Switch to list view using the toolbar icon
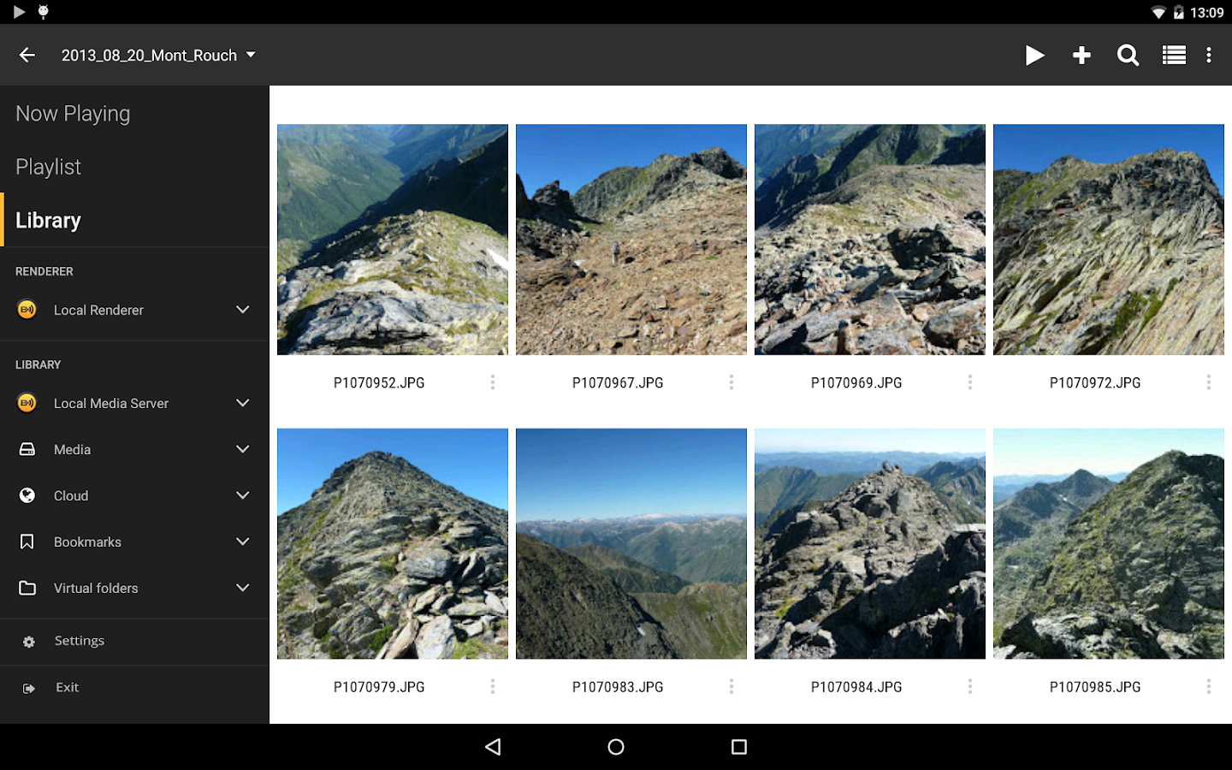Screen dimensions: 1232x770 pyautogui.click(x=1173, y=55)
